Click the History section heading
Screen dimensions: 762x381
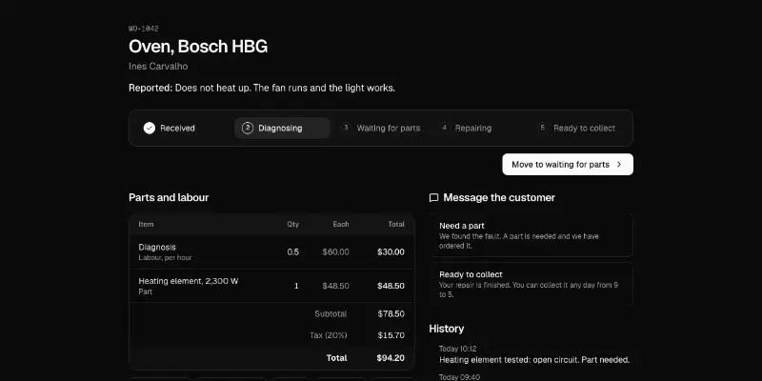click(x=447, y=329)
